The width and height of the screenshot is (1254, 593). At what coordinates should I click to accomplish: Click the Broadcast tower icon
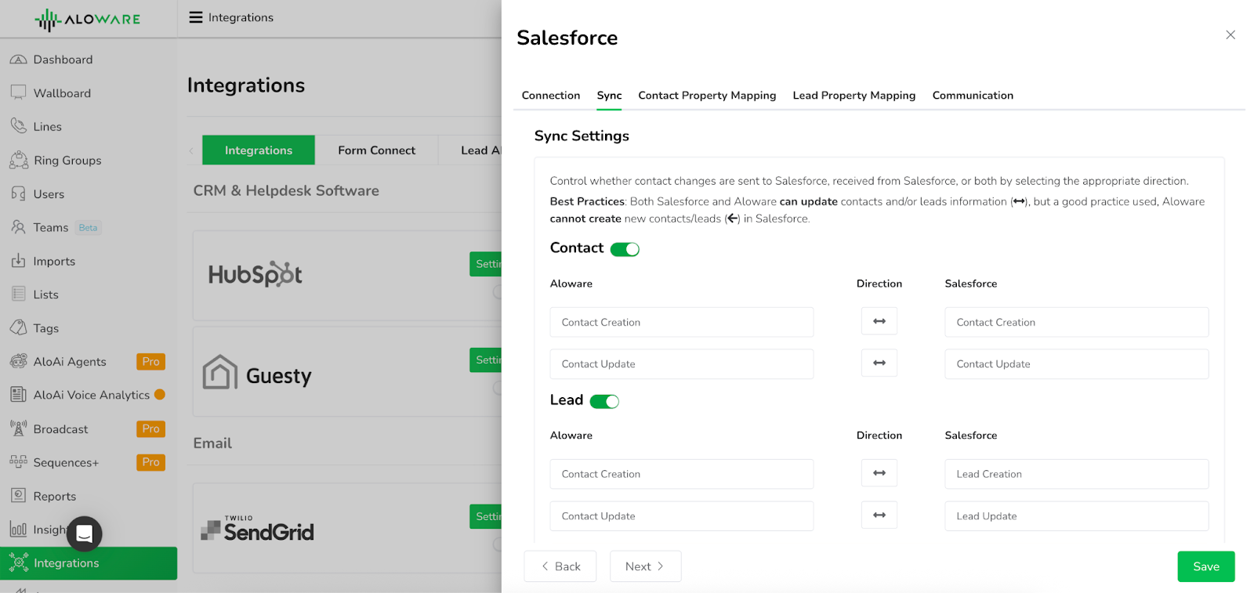(18, 428)
